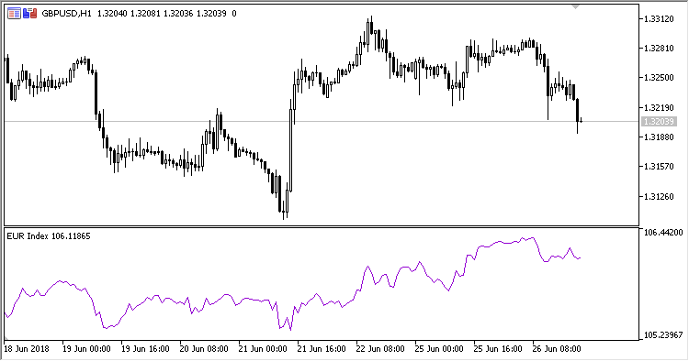This screenshot has height=361, width=689.
Task: Click the open price value 1.32040
Action: (112, 14)
